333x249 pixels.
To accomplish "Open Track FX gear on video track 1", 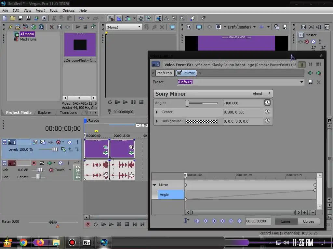I will click(x=58, y=142).
